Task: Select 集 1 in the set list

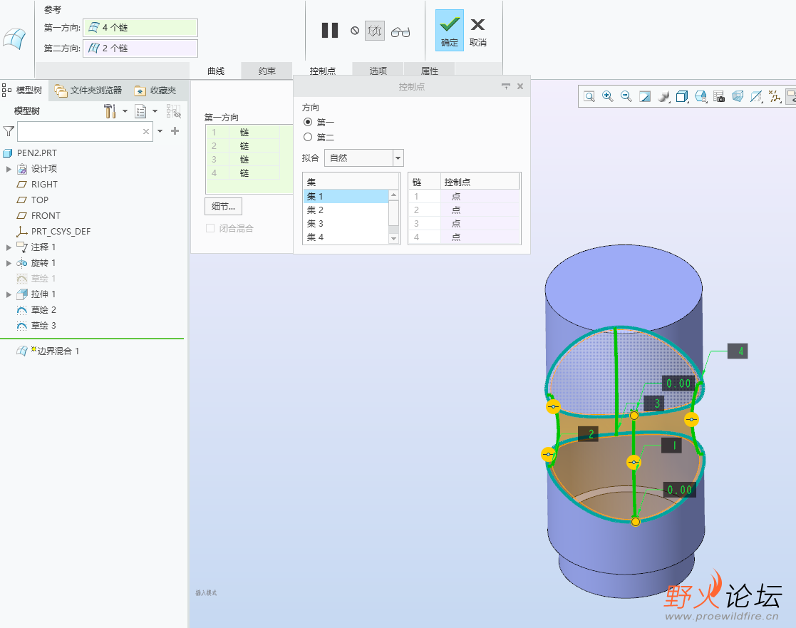Action: (346, 197)
